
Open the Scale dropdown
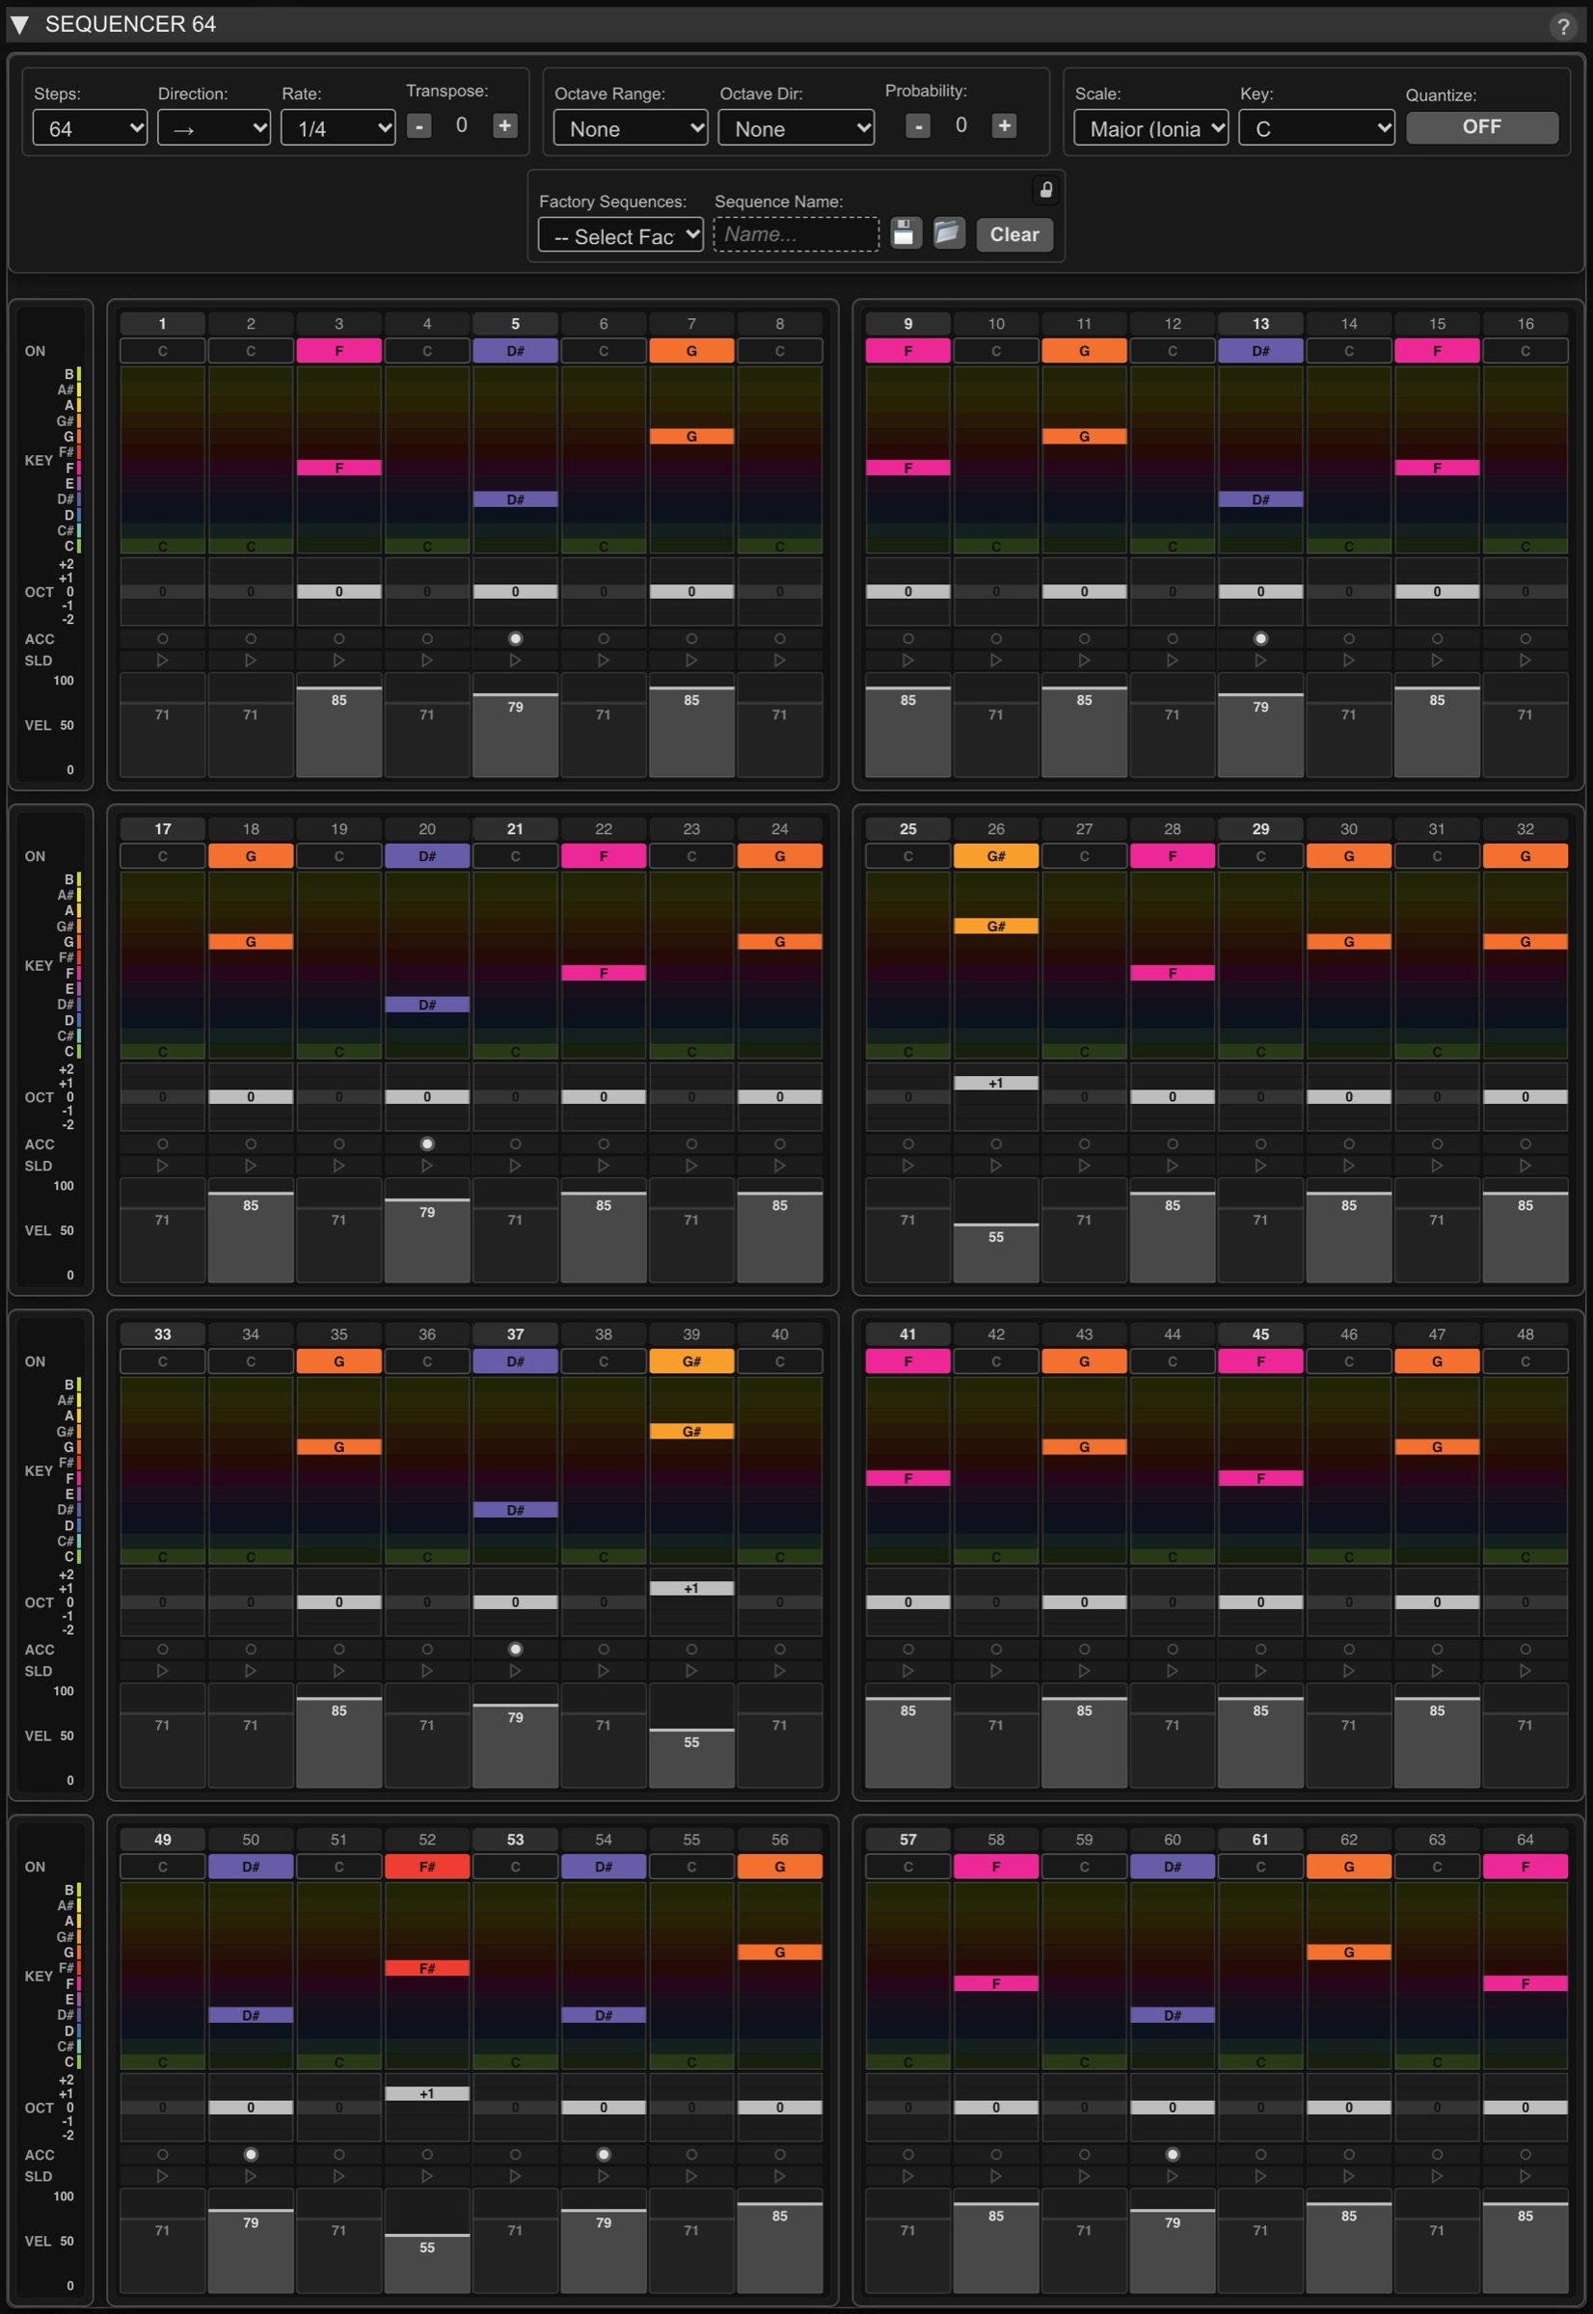click(1150, 129)
